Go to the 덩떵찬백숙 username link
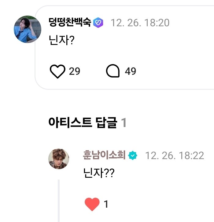Viewport: 214px width, 222px height. pyautogui.click(x=70, y=23)
